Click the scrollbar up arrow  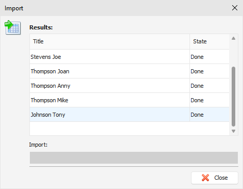233,38
